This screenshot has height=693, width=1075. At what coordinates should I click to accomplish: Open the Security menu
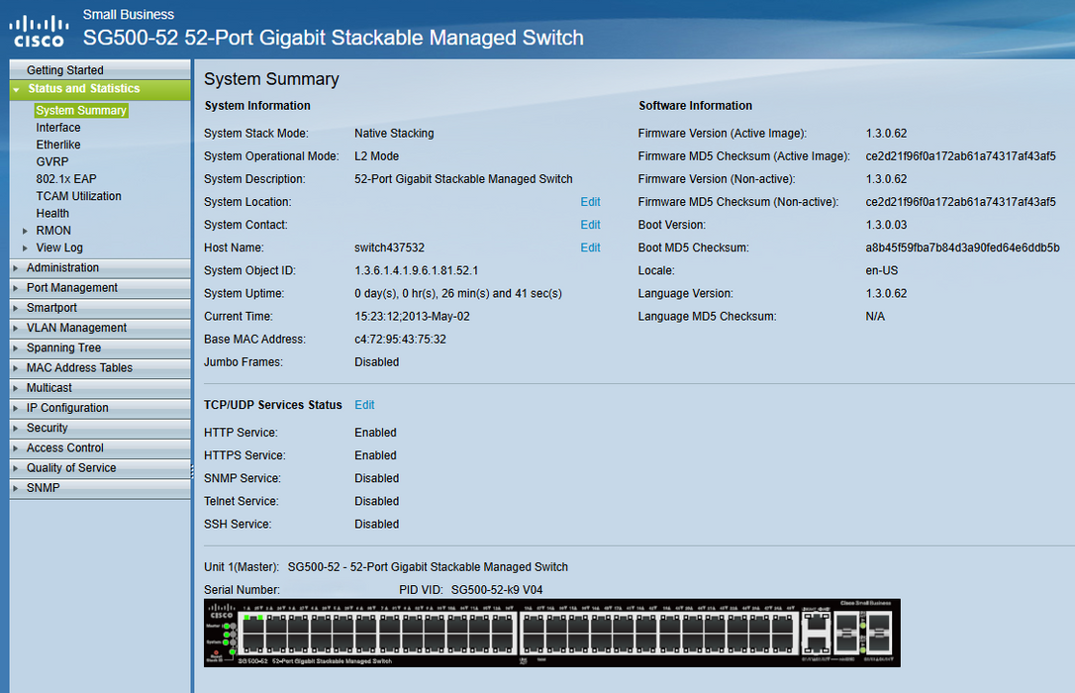click(x=99, y=428)
